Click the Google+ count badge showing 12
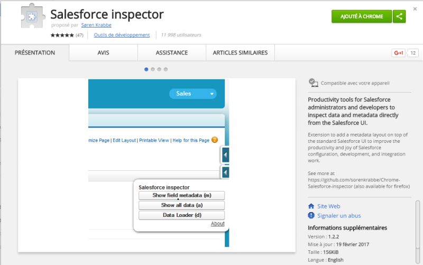 tap(413, 53)
